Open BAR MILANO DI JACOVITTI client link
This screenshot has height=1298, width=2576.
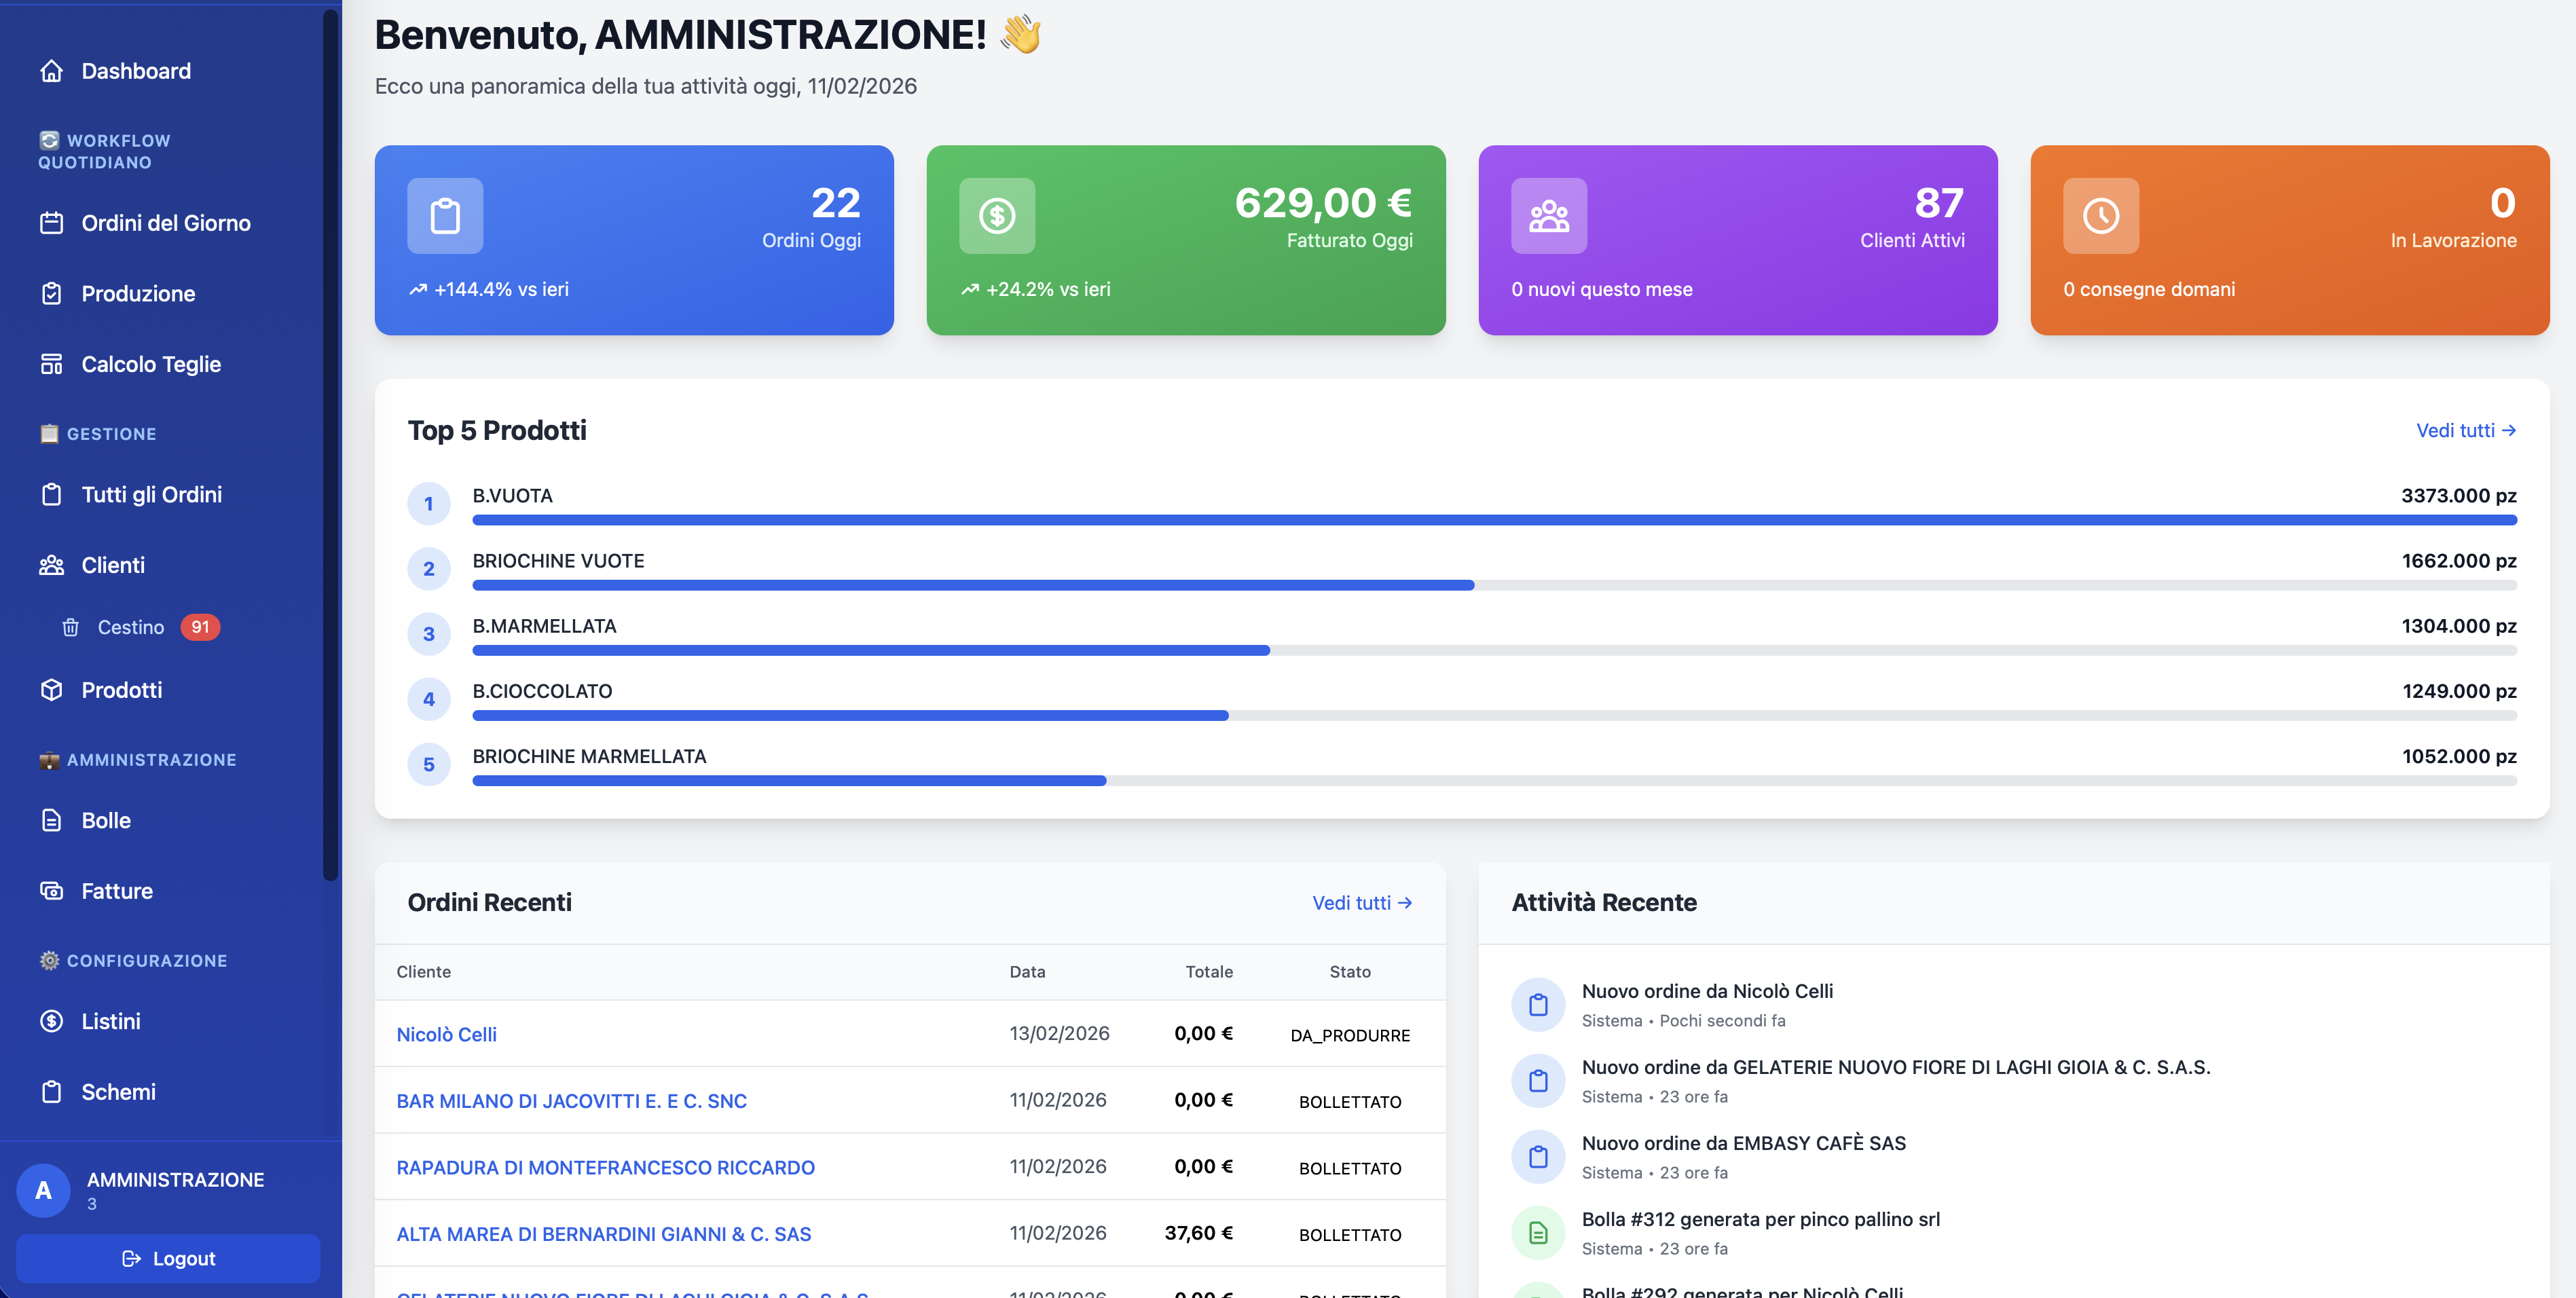coord(571,1101)
